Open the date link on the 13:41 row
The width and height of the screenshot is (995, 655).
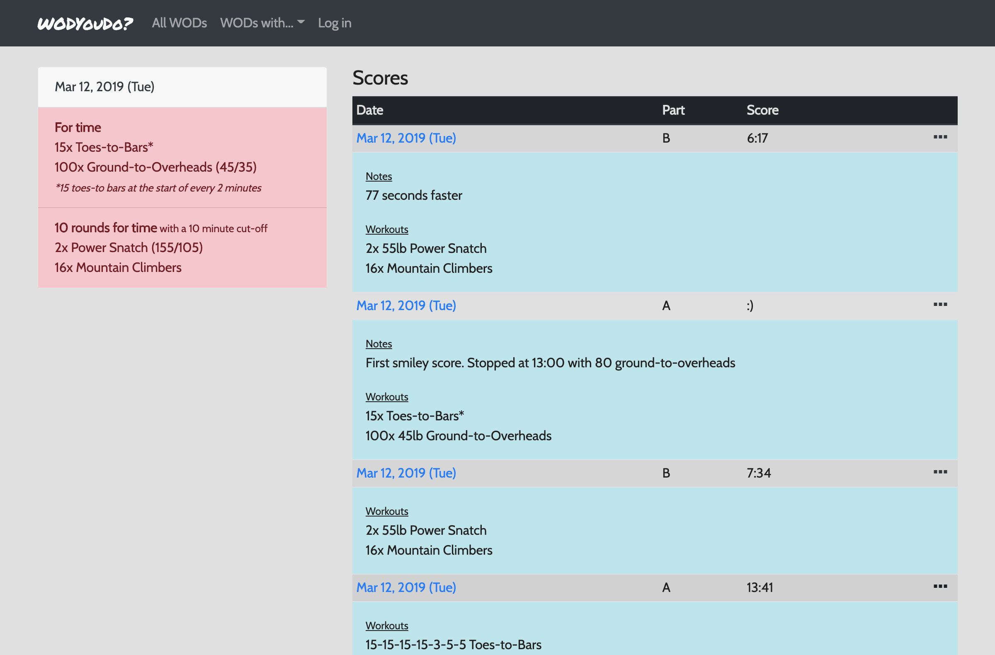(406, 588)
